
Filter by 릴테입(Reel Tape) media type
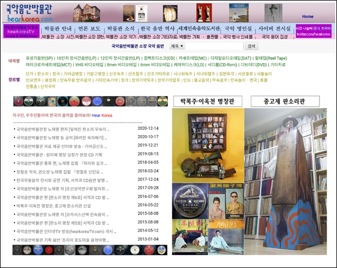click(x=271, y=58)
